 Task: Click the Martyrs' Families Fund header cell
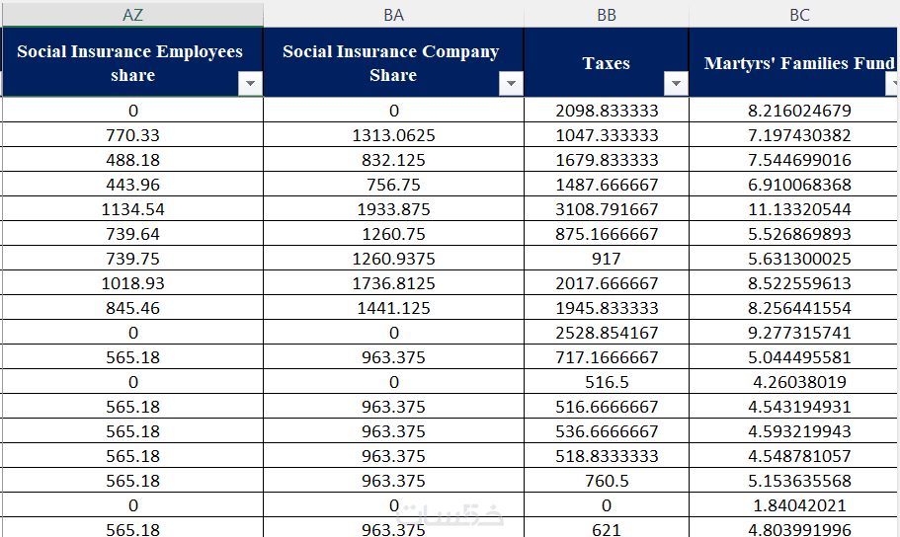[x=794, y=62]
